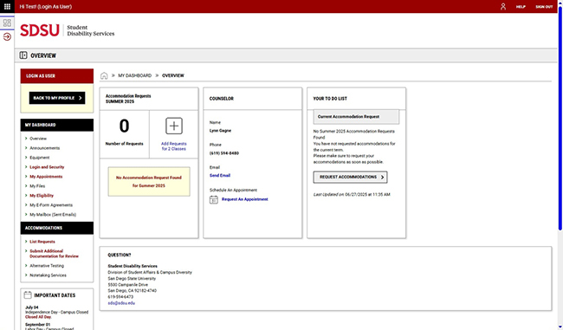Click the counselor name Lynn Gagne
The width and height of the screenshot is (563, 330).
click(x=220, y=131)
